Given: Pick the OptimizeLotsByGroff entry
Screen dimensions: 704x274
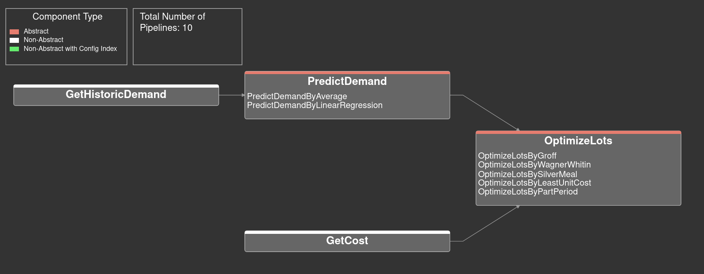Looking at the screenshot, I should point(517,156).
